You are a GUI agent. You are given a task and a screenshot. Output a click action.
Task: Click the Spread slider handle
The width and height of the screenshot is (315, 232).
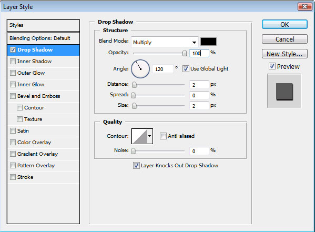(133, 95)
